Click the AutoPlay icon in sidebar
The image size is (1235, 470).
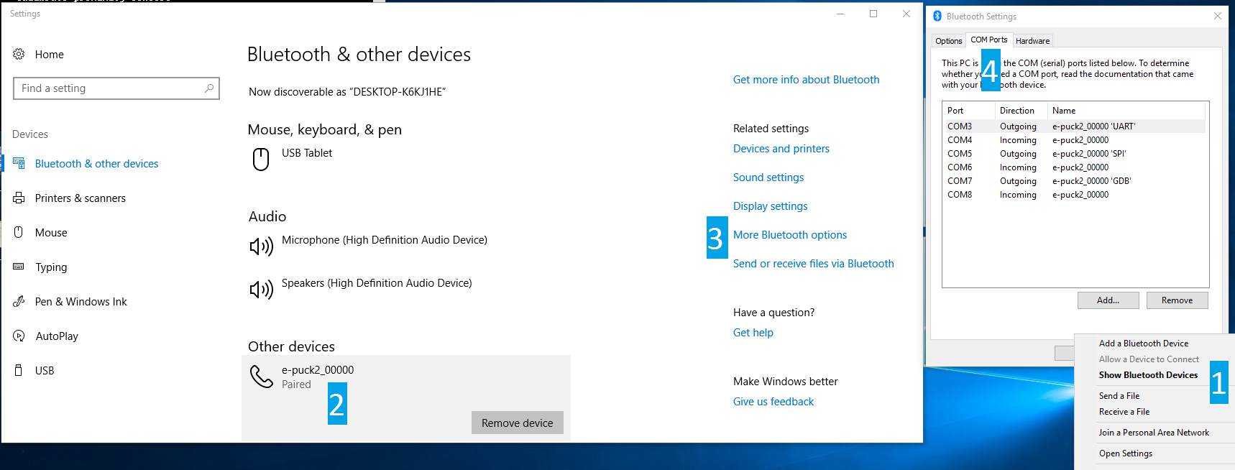tap(19, 336)
